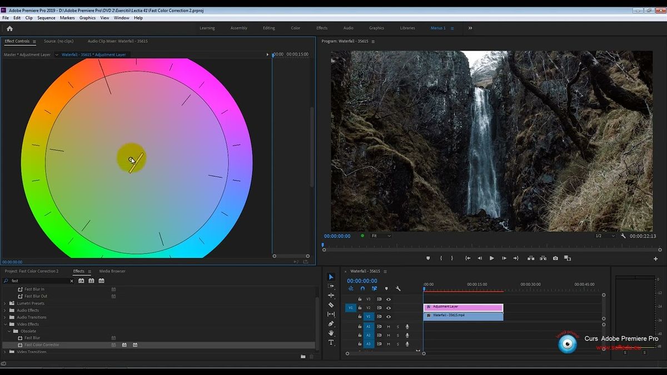Click the Extract button
The width and height of the screenshot is (667, 375).
click(543, 258)
